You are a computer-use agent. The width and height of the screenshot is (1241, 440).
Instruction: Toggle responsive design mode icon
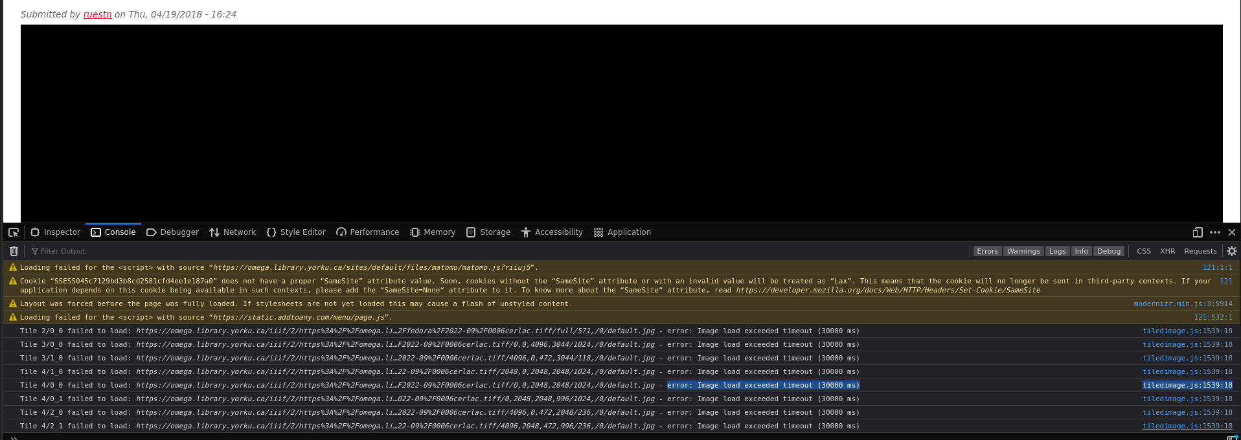1198,232
